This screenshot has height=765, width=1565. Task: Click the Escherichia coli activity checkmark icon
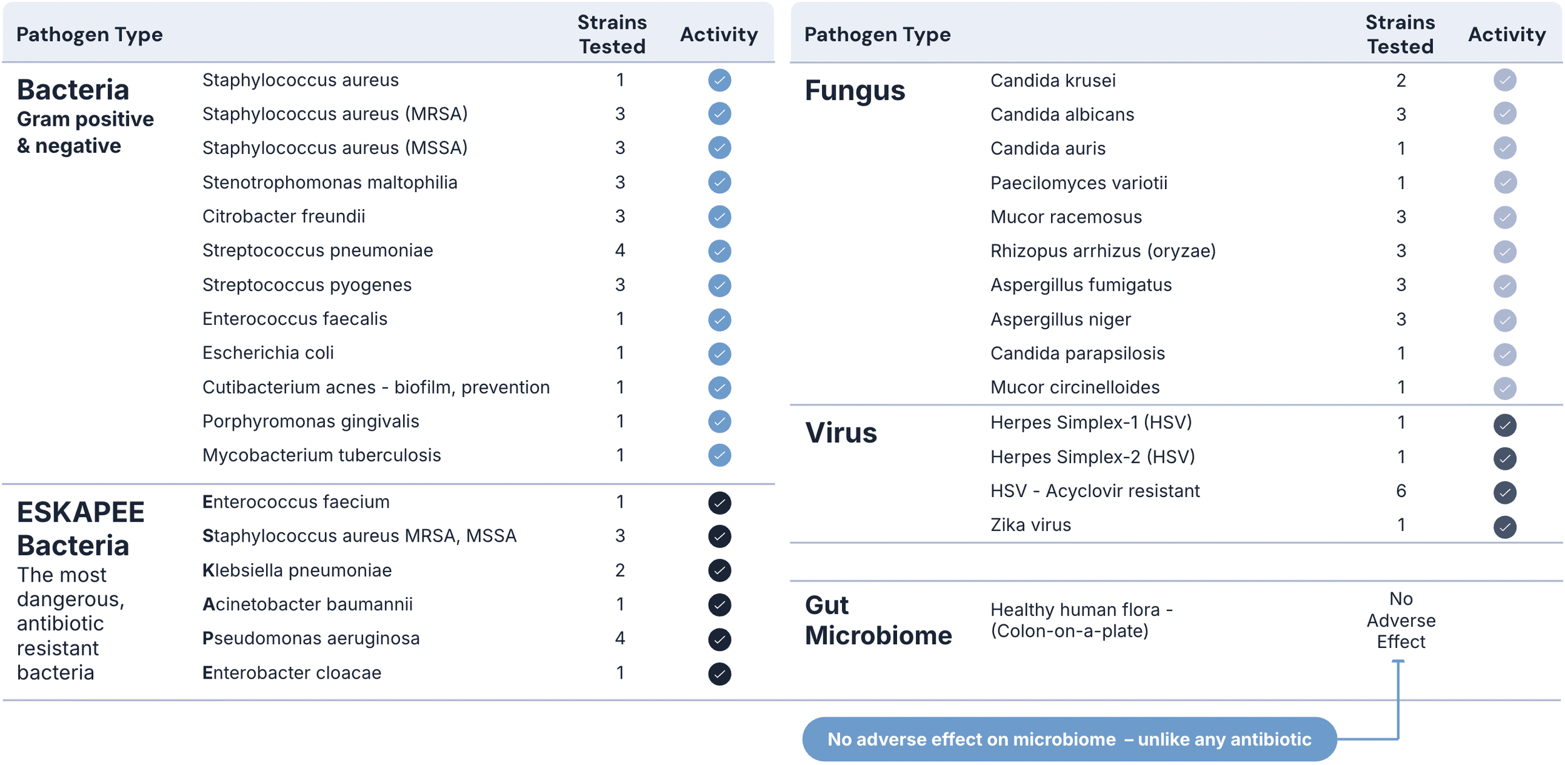tap(719, 354)
